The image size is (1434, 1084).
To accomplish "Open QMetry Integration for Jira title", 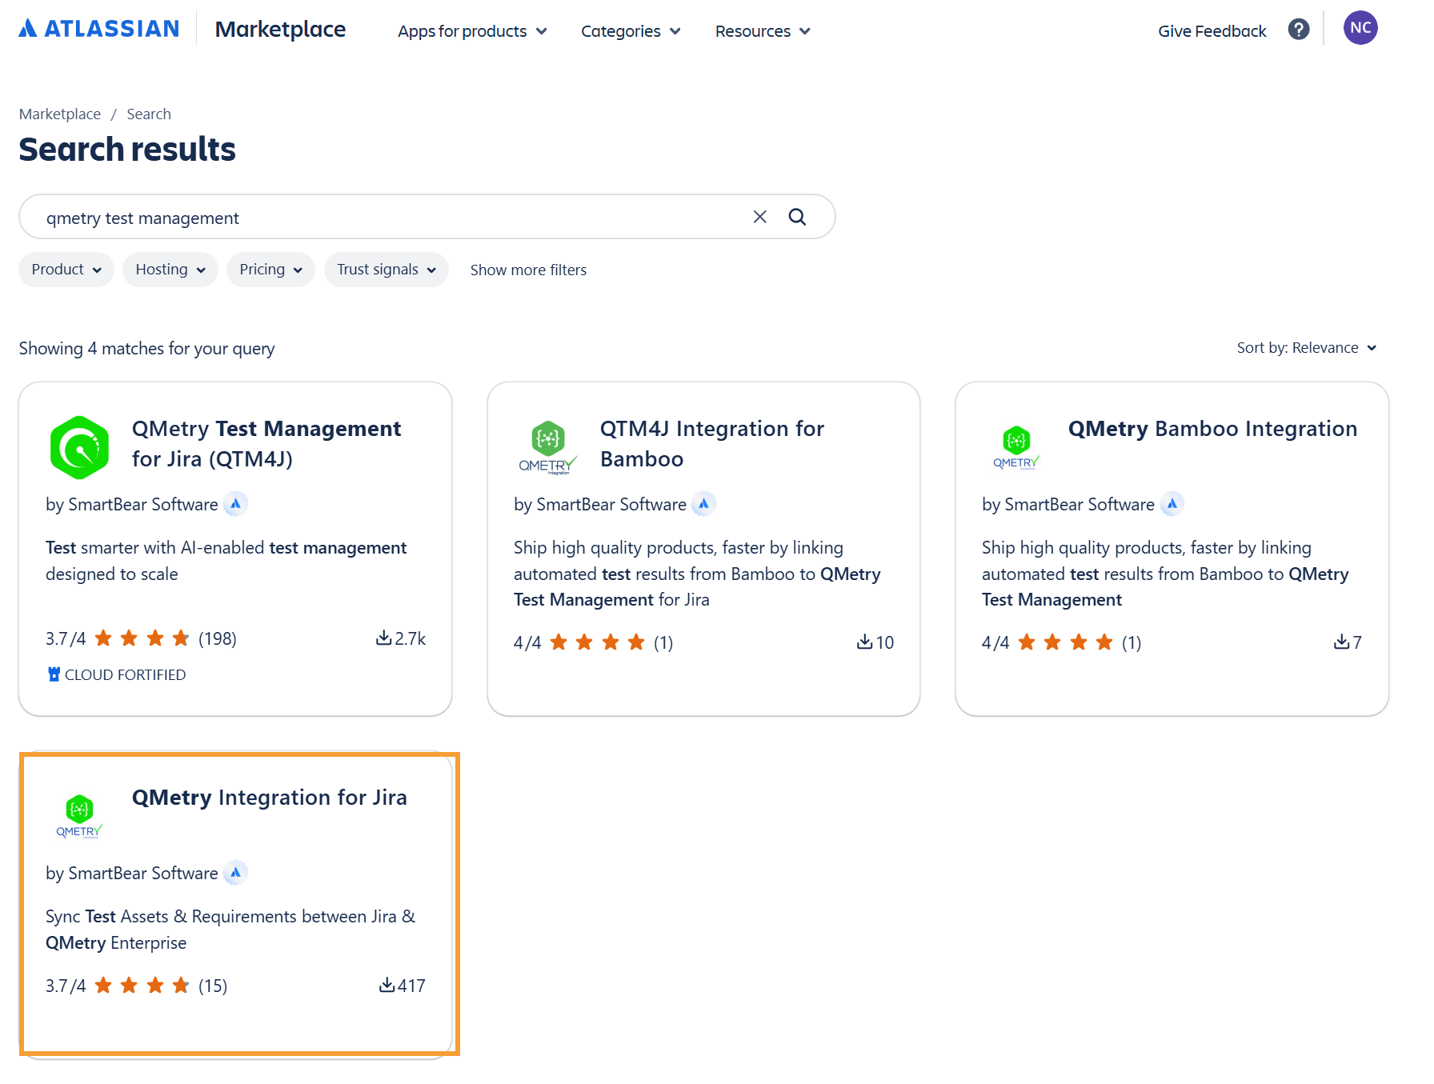I will tap(270, 798).
